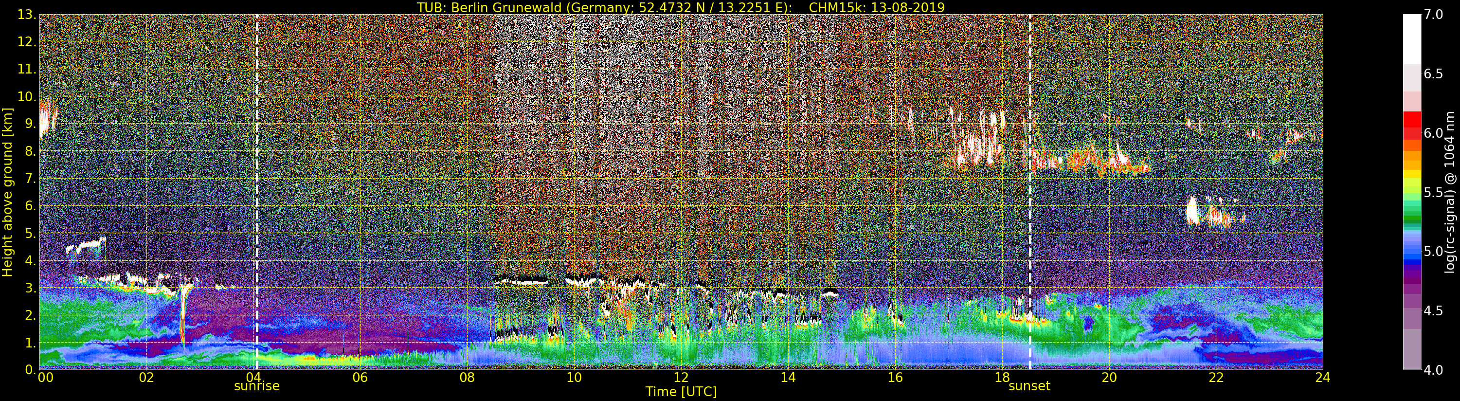Click time-axis tick label "16"
The height and width of the screenshot is (401, 1460).
tap(895, 378)
